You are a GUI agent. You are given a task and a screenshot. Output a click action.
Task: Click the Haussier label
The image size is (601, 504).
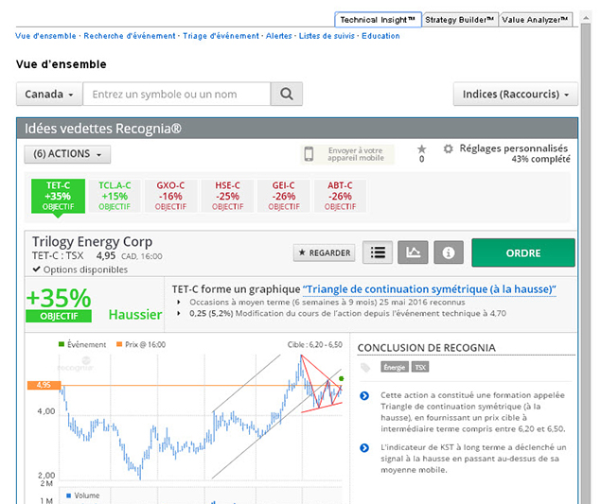coord(135,315)
